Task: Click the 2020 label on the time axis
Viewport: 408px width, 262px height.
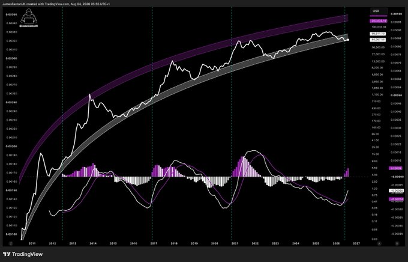Action: [x=215, y=243]
